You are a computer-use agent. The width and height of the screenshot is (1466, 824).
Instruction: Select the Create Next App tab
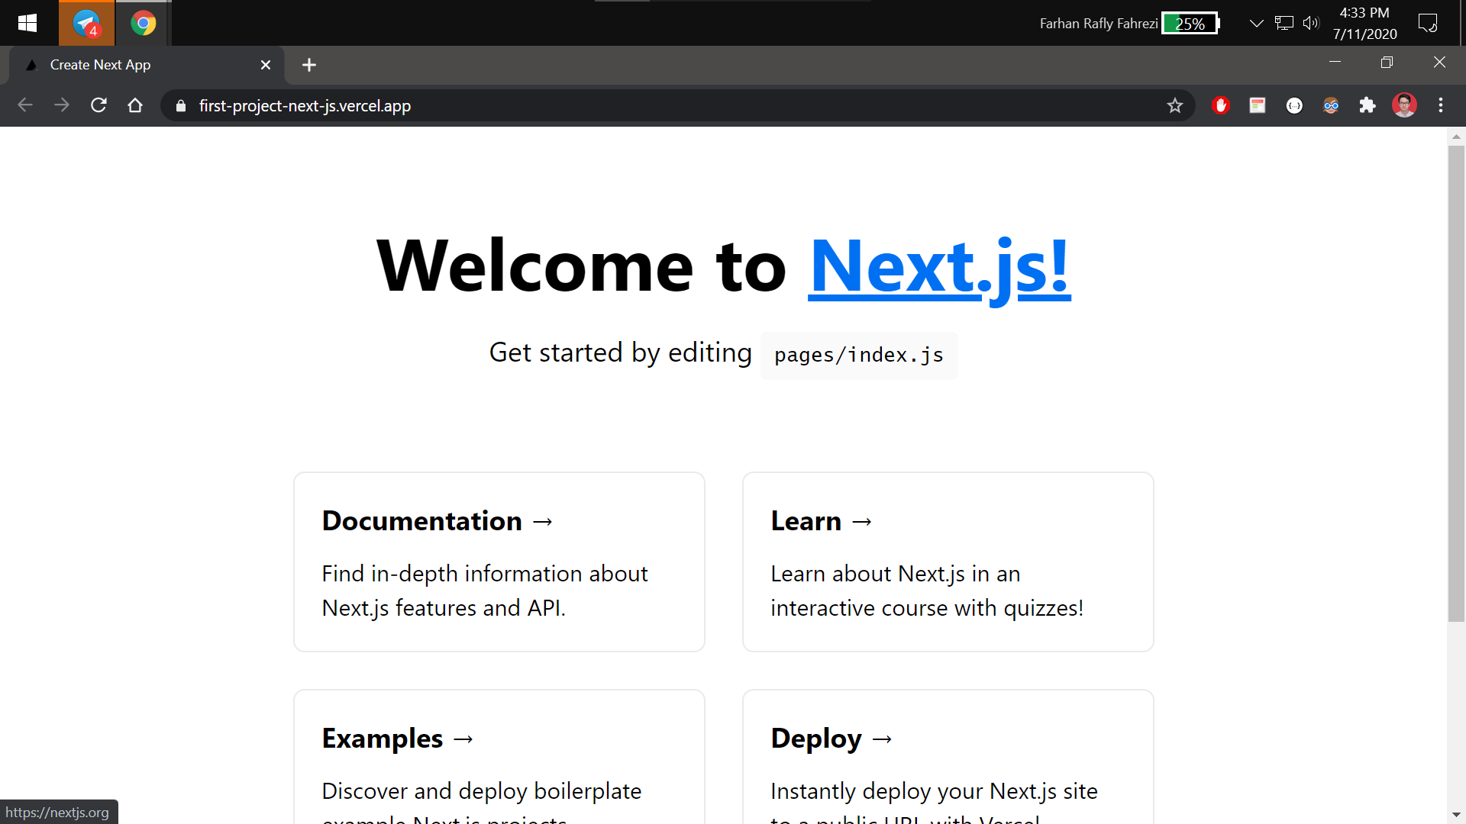[x=147, y=66]
